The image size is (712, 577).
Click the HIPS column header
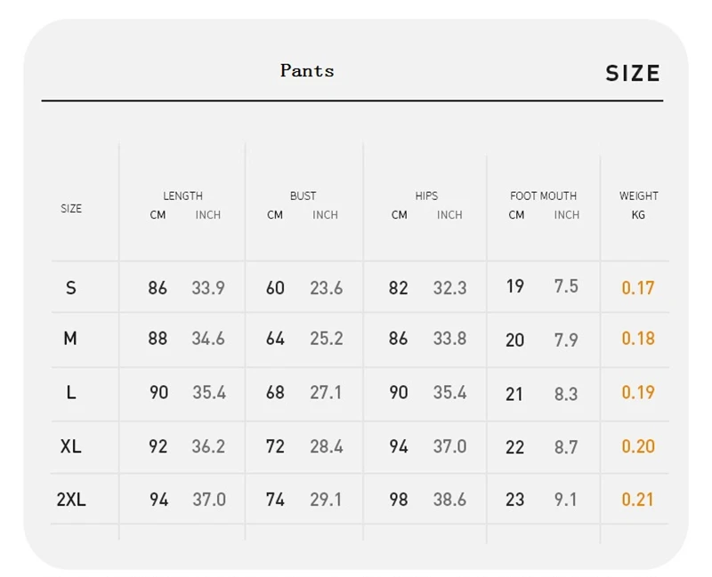(426, 196)
